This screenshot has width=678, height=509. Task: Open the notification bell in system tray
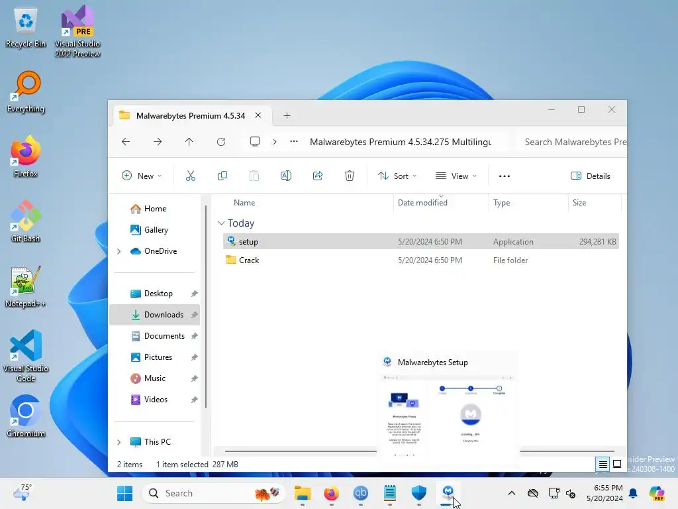tap(633, 493)
